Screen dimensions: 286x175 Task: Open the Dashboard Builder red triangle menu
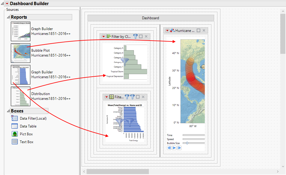tap(7, 4)
